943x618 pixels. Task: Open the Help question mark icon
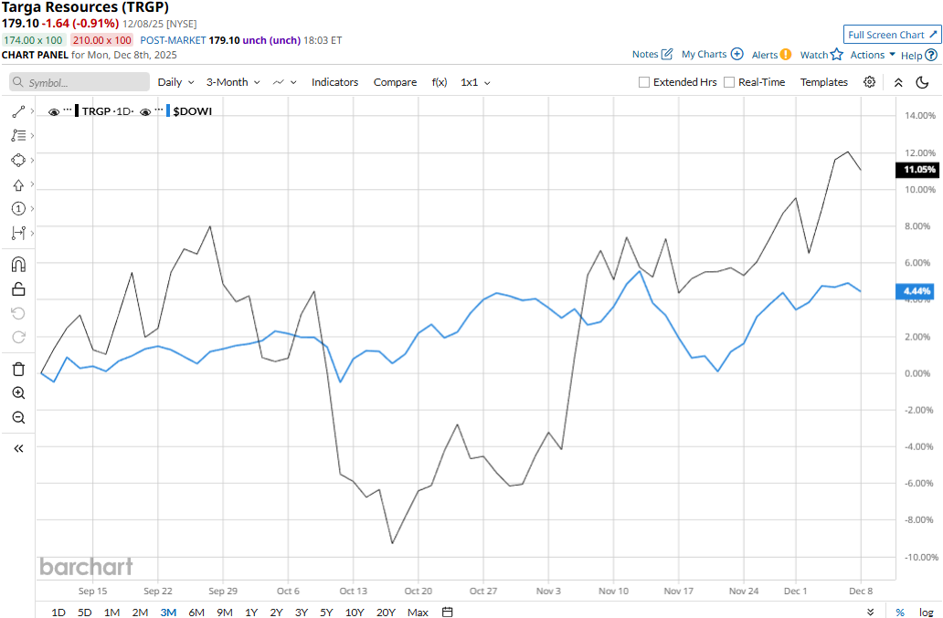click(931, 56)
